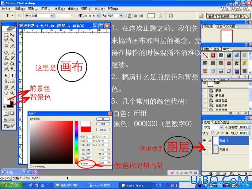This screenshot has width=252, height=189.
Task: Open the font size dropdown 28.31 点
Action: (x=98, y=16)
